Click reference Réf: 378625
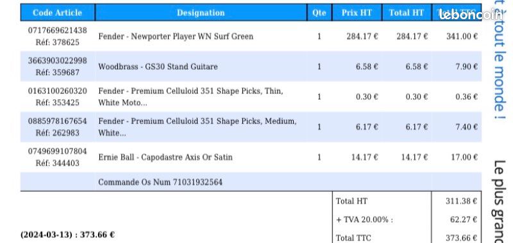513x243 pixels. pos(58,42)
